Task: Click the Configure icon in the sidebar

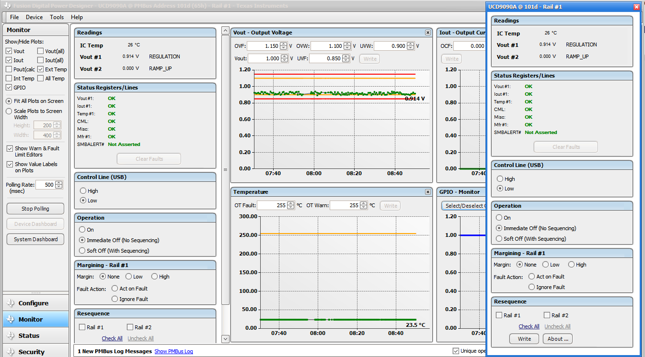Action: tap(11, 303)
